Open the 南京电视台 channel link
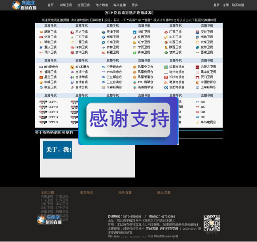The image size is (257, 242). tap(177, 82)
